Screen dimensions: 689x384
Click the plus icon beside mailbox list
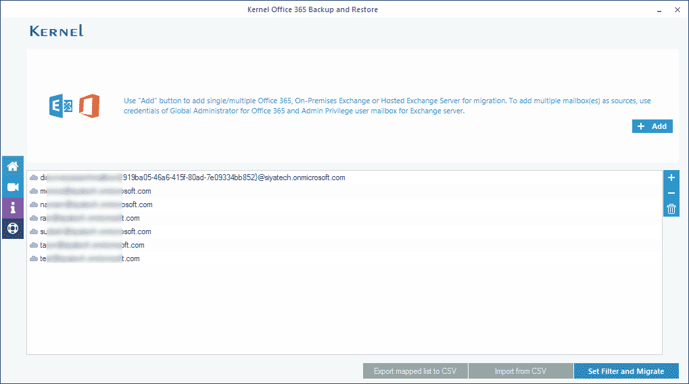[671, 178]
